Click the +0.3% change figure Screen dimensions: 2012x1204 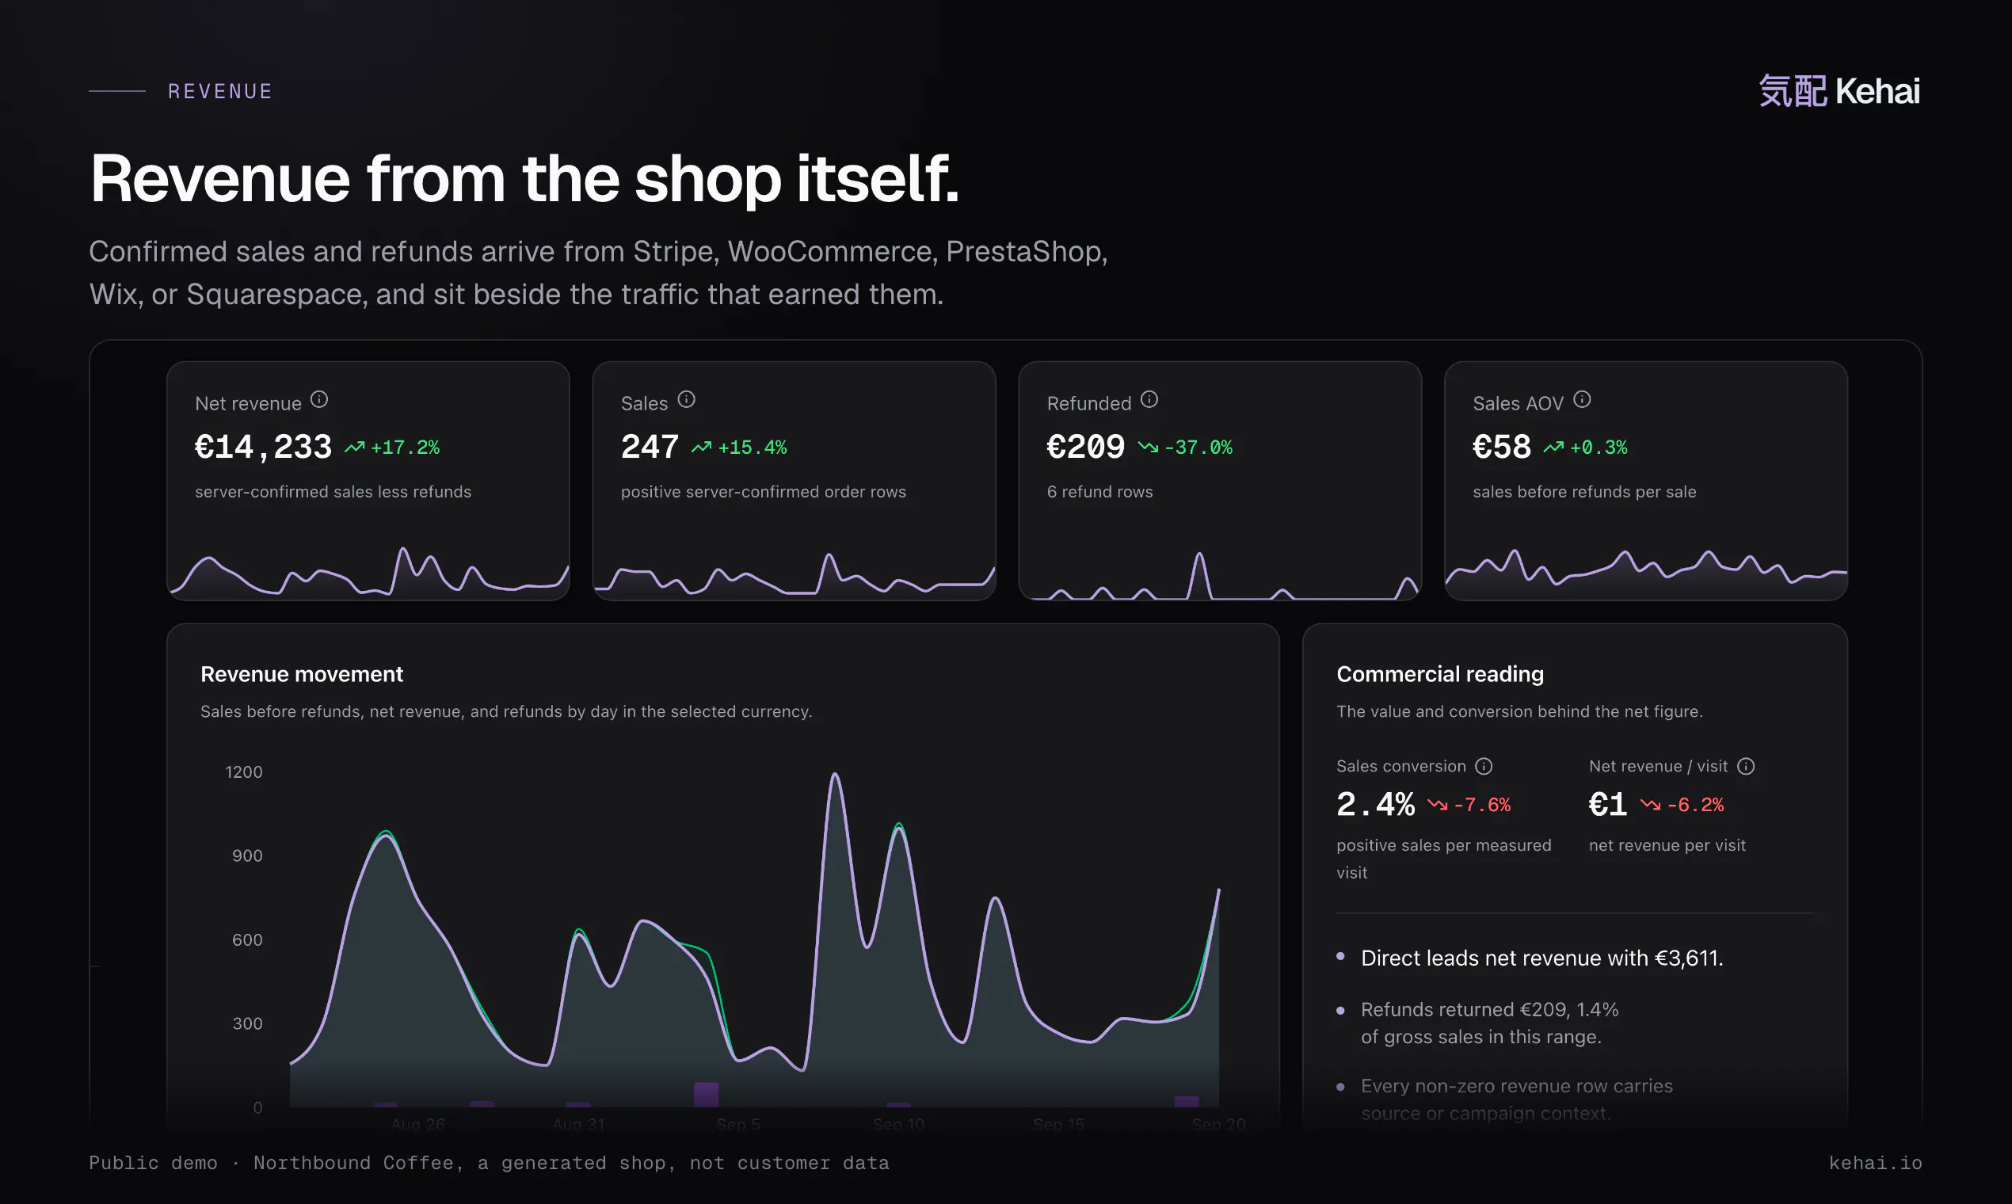(x=1599, y=447)
